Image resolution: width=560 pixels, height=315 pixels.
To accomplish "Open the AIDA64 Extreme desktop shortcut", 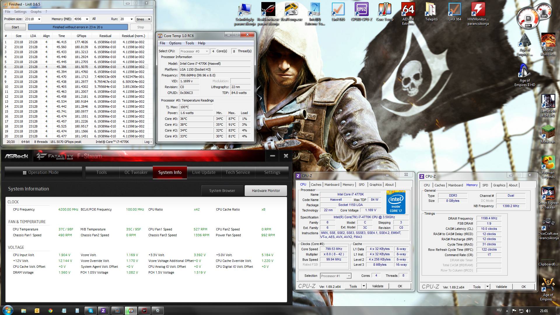I will 408,14.
